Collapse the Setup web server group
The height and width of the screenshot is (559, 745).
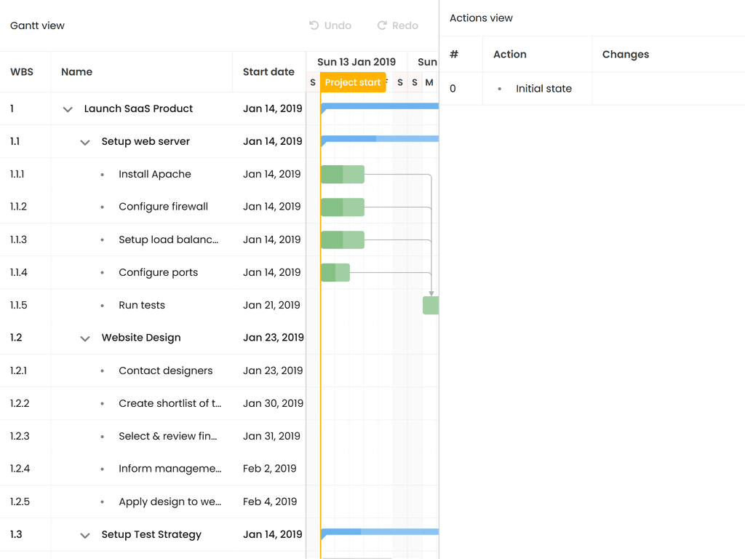point(85,142)
